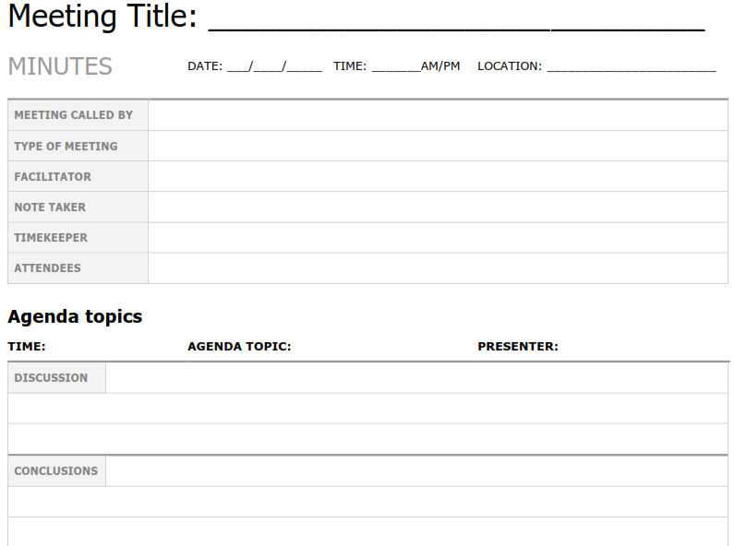The width and height of the screenshot is (735, 546).
Task: Click the AGENDA TOPIC: label
Action: [x=239, y=347]
